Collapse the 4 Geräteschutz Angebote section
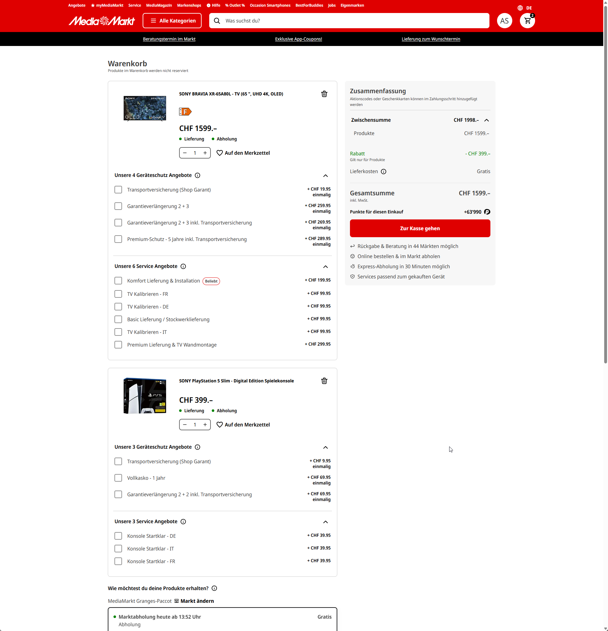Image resolution: width=608 pixels, height=631 pixels. [326, 176]
